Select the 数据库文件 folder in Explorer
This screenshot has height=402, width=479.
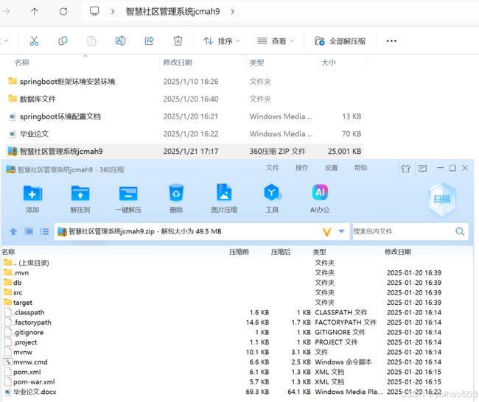click(184, 99)
